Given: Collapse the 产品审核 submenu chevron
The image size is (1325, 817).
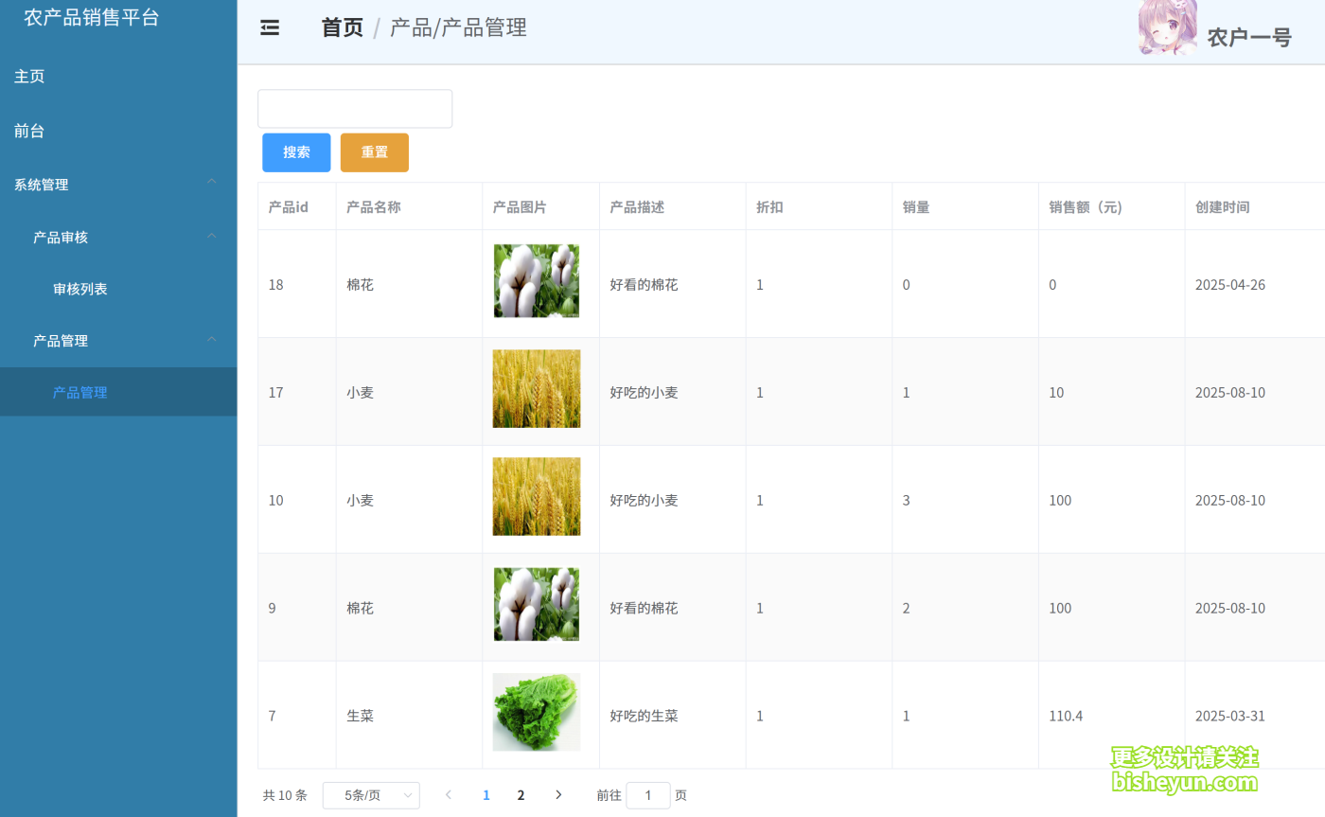Looking at the screenshot, I should 211,234.
